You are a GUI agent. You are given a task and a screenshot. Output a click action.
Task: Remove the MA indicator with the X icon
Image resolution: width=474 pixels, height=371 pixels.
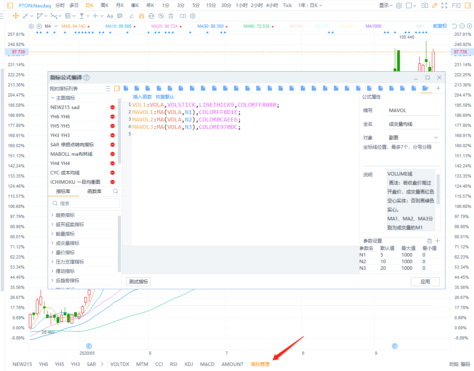(39, 26)
